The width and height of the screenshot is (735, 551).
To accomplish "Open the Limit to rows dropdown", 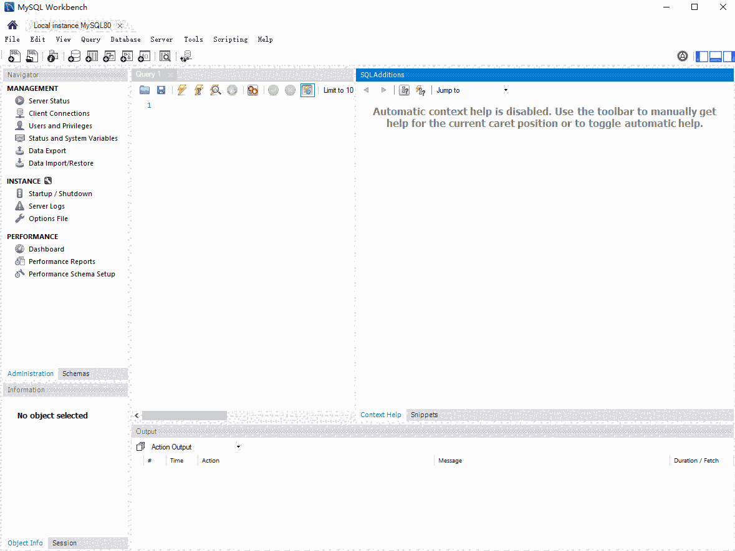I will (x=338, y=90).
